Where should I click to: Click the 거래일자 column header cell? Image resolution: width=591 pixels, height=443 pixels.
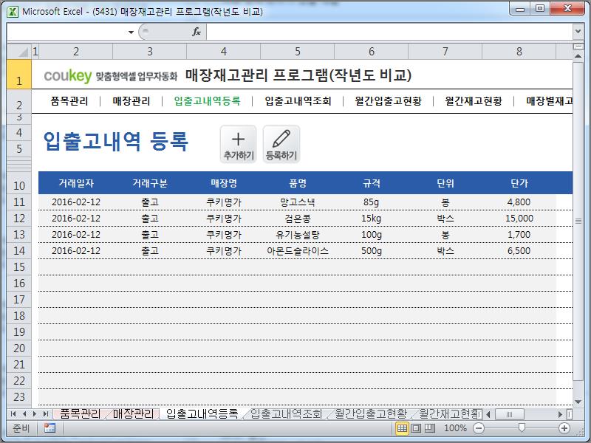pos(76,183)
